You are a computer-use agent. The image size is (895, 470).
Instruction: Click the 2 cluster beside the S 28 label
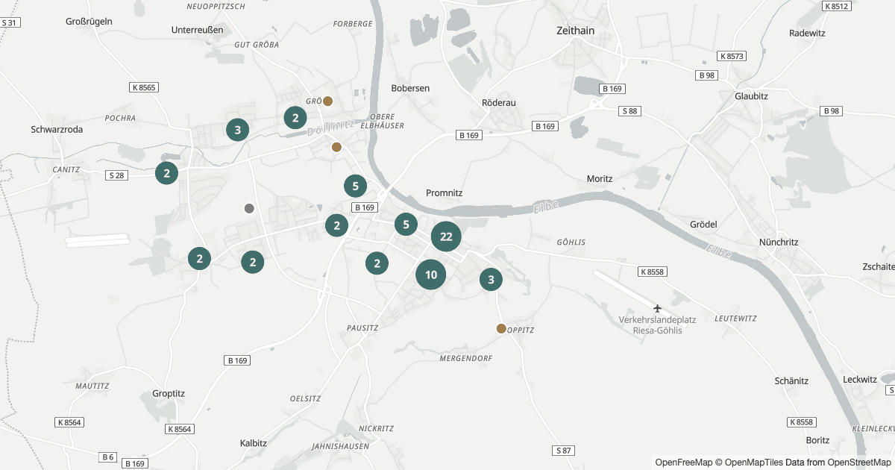click(167, 173)
